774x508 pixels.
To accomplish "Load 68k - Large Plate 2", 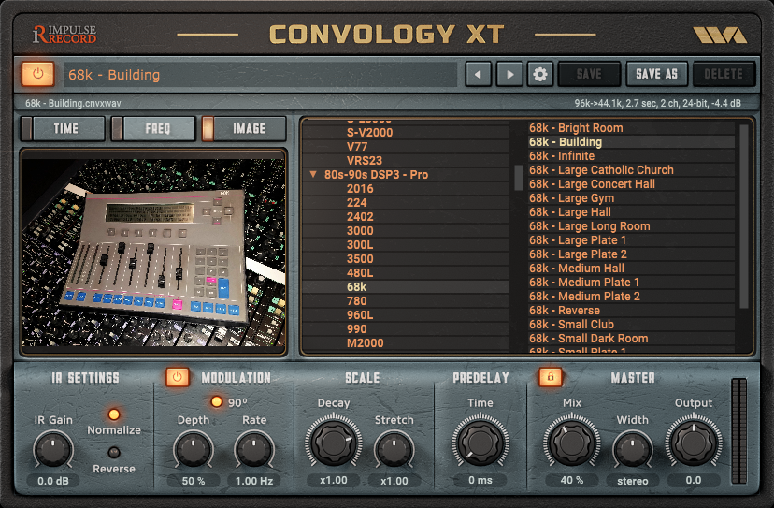I will [631, 254].
